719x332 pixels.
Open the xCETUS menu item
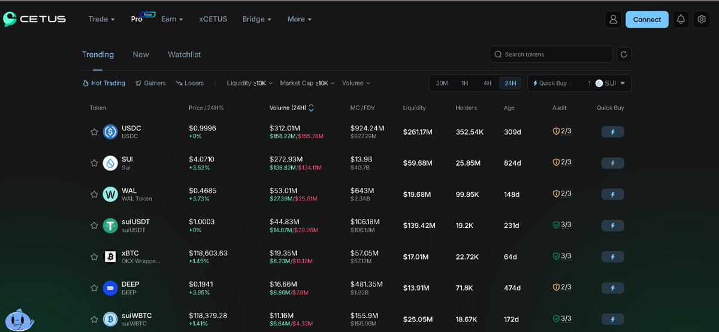(213, 19)
